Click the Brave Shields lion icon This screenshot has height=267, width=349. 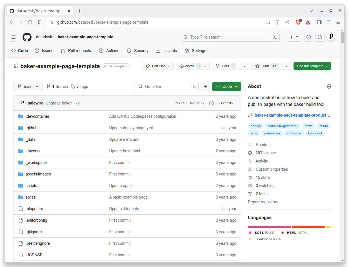(298, 22)
